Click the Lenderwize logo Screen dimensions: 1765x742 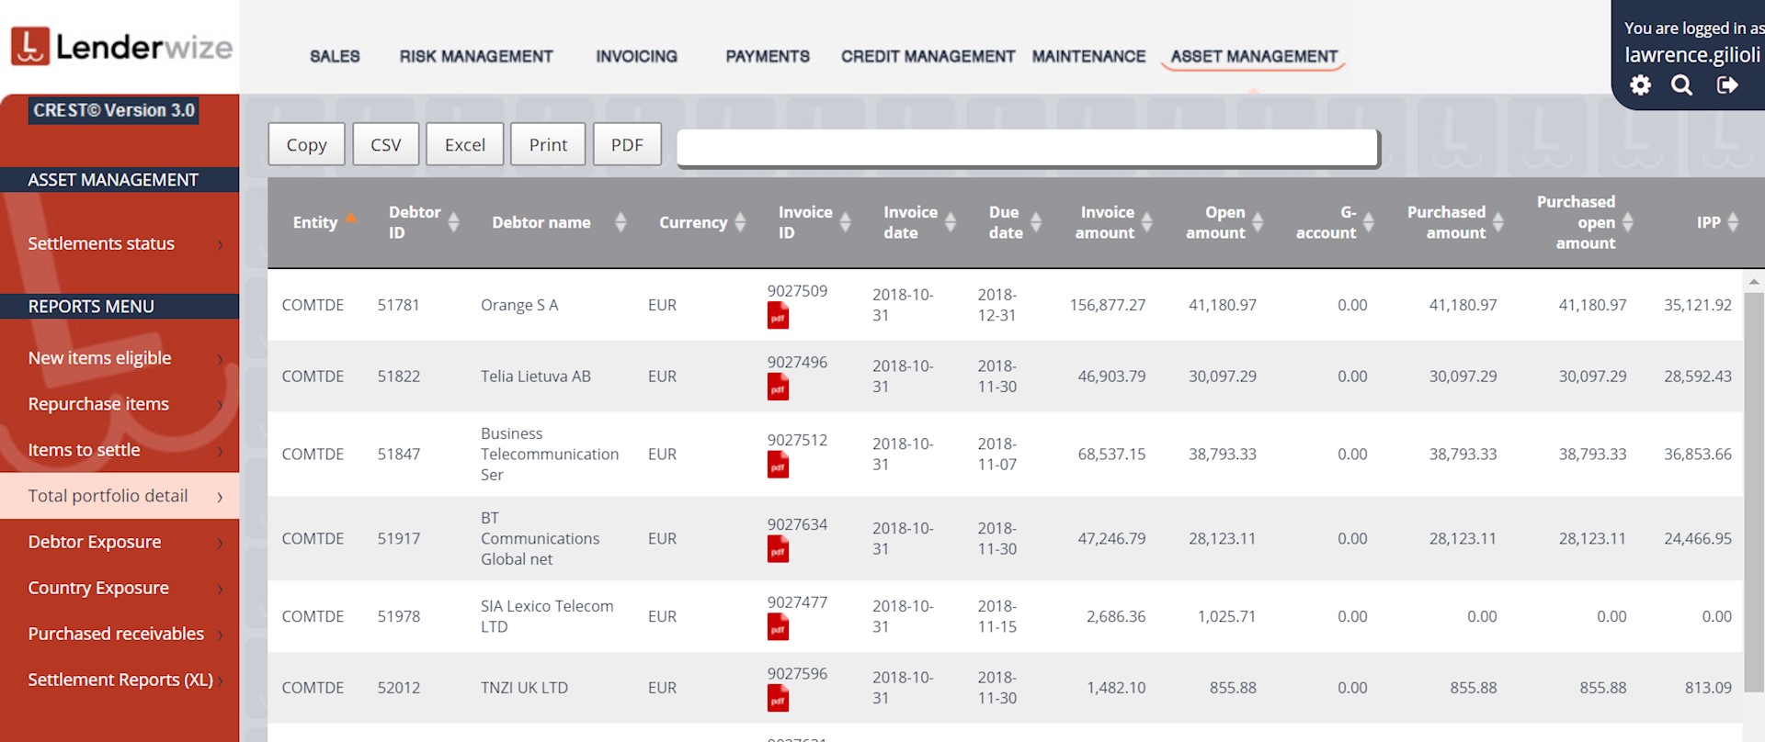pos(121,47)
